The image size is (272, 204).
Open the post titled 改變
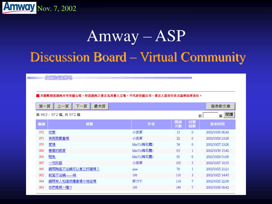click(52, 132)
